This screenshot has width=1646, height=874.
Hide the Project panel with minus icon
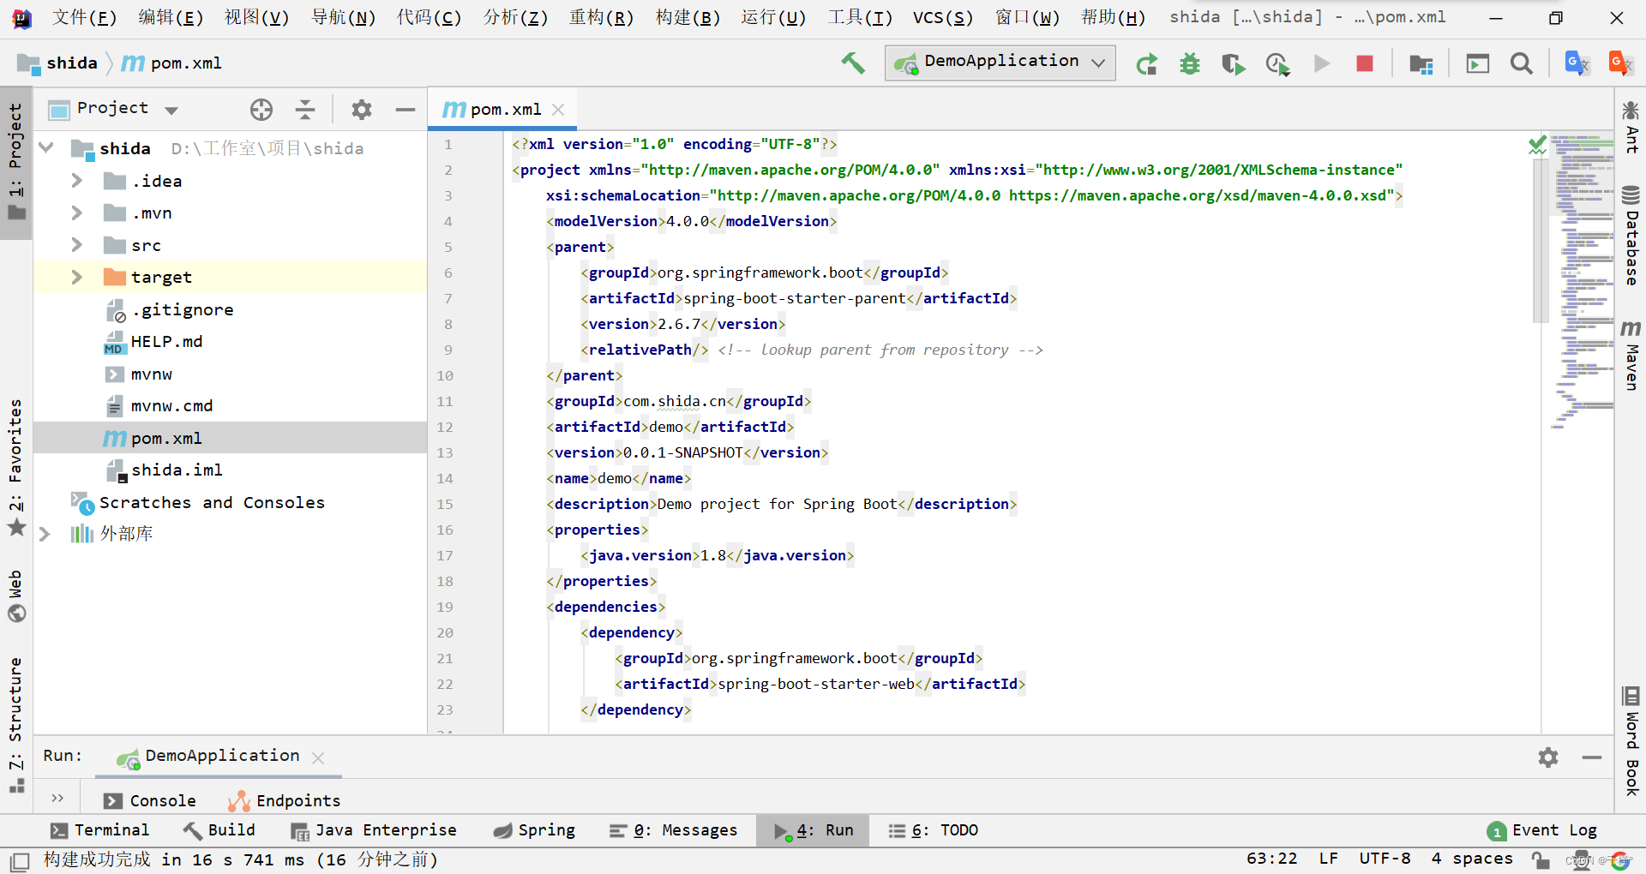pos(405,109)
